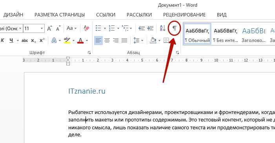Toggle underline Ч formatting
Image resolution: width=275 pixels, height=143 pixels.
click(11, 40)
